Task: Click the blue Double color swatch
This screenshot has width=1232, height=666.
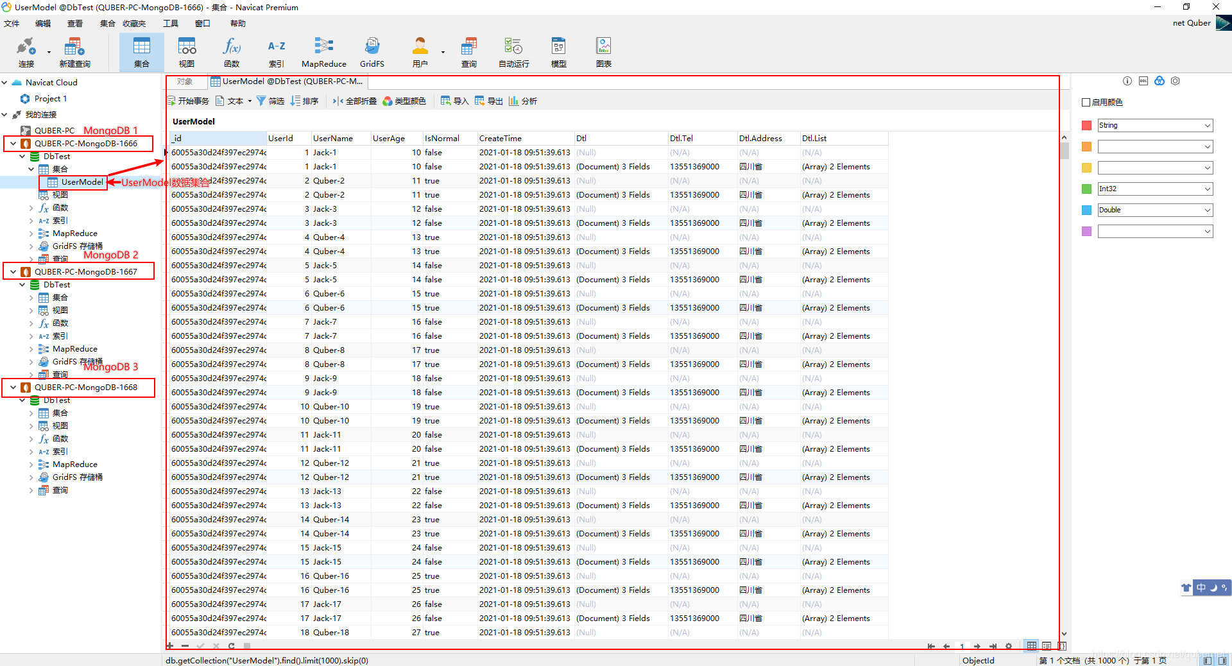Action: tap(1086, 210)
